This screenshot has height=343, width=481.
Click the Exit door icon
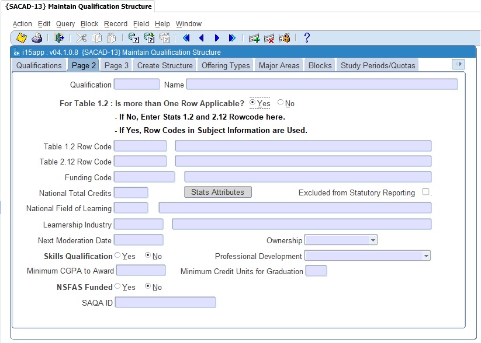[x=59, y=38]
